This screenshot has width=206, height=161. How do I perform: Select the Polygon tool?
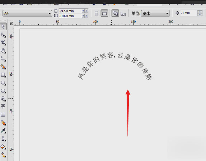[3, 91]
